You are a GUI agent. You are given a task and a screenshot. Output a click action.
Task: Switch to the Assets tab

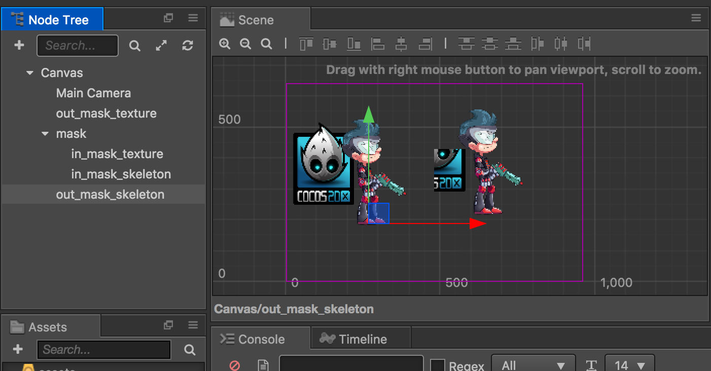tap(51, 326)
